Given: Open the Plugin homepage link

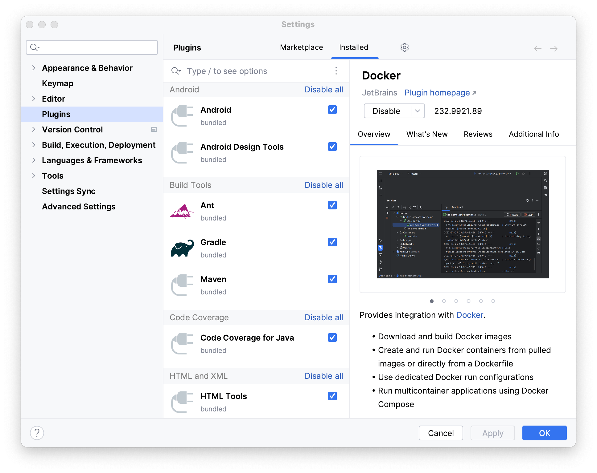Looking at the screenshot, I should click(440, 93).
